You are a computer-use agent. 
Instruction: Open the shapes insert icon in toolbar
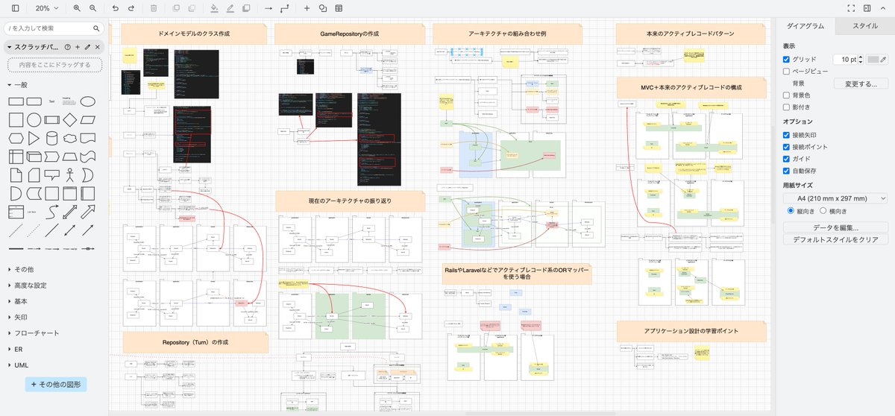point(323,8)
